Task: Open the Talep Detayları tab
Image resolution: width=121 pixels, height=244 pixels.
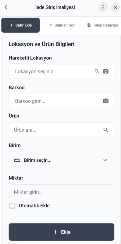Action: point(103,25)
